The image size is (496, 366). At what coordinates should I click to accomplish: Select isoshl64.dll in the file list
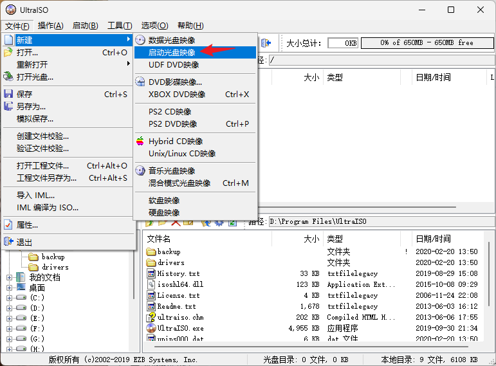[x=180, y=284]
